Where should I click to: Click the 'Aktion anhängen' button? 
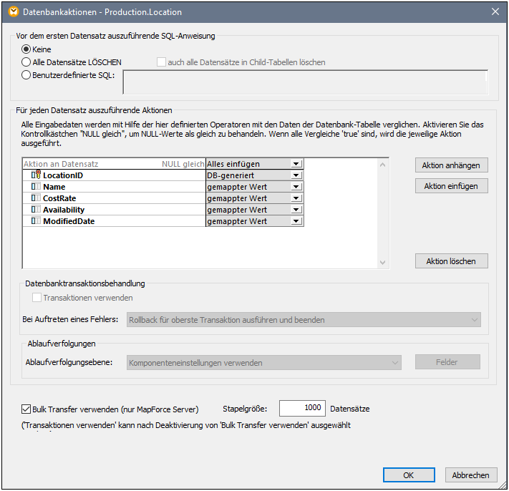point(451,165)
